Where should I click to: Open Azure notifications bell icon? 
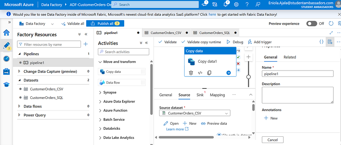tap(225, 4)
